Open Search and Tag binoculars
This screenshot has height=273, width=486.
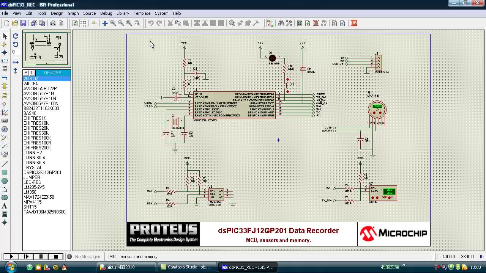click(281, 23)
